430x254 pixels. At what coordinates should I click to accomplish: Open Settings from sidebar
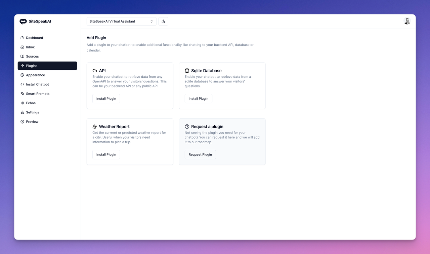[x=47, y=112]
